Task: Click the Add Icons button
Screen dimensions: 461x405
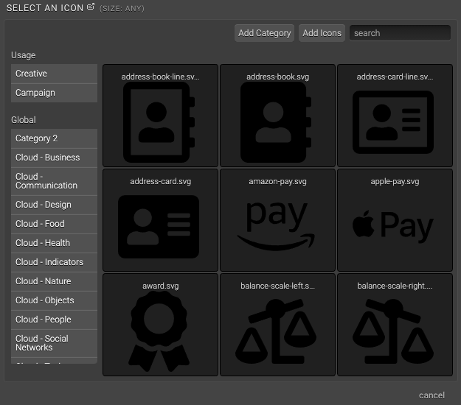Action: pos(322,33)
